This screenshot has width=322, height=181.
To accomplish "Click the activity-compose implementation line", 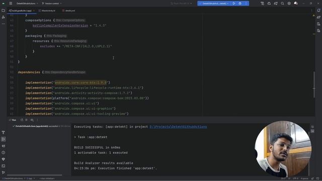I will click(x=78, y=93).
